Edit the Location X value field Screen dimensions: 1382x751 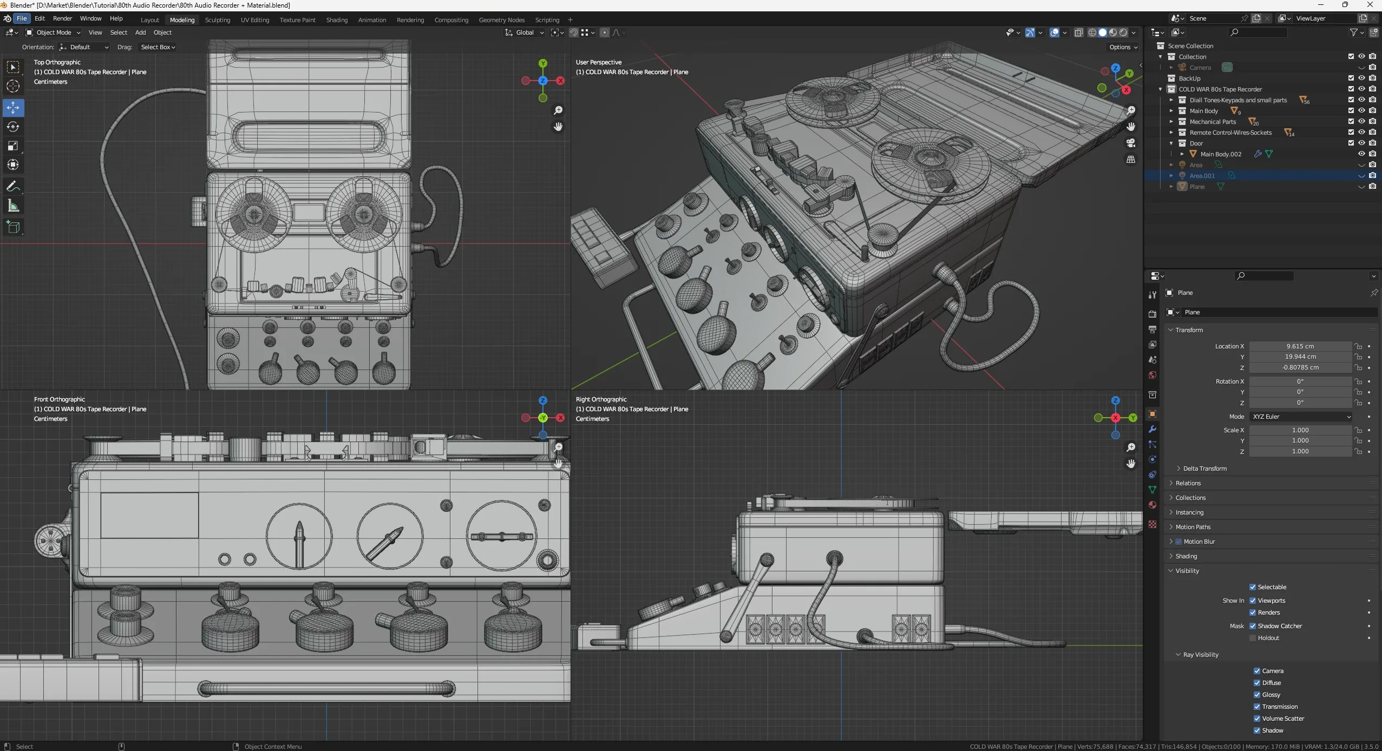pos(1301,346)
